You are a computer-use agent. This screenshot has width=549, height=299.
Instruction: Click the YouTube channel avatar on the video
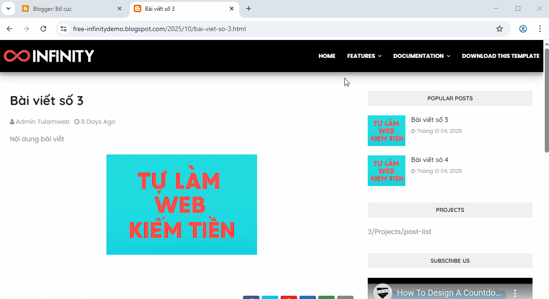(383, 291)
